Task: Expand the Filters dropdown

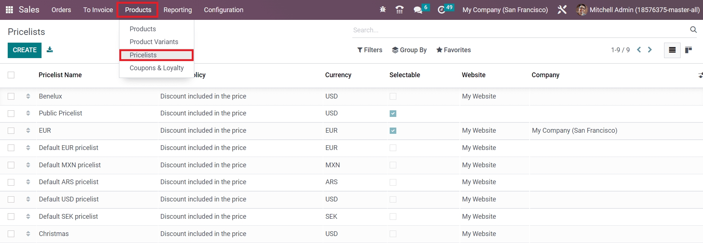Action: coord(370,50)
